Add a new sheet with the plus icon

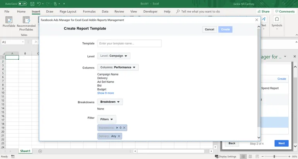tap(40, 151)
